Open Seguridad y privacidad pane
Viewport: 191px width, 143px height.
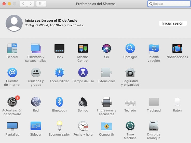tap(130, 72)
